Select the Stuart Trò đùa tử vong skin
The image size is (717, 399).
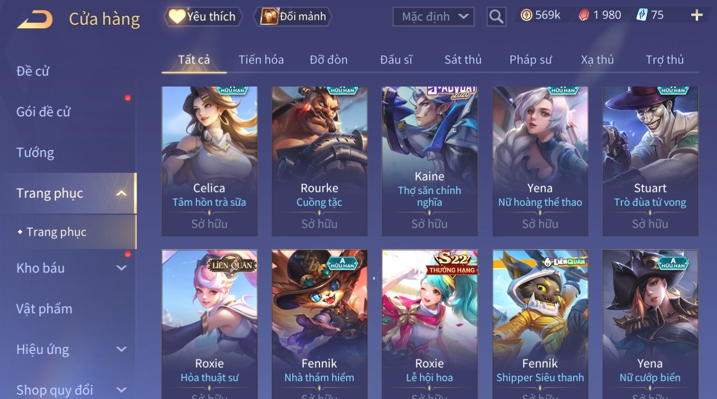pyautogui.click(x=650, y=161)
